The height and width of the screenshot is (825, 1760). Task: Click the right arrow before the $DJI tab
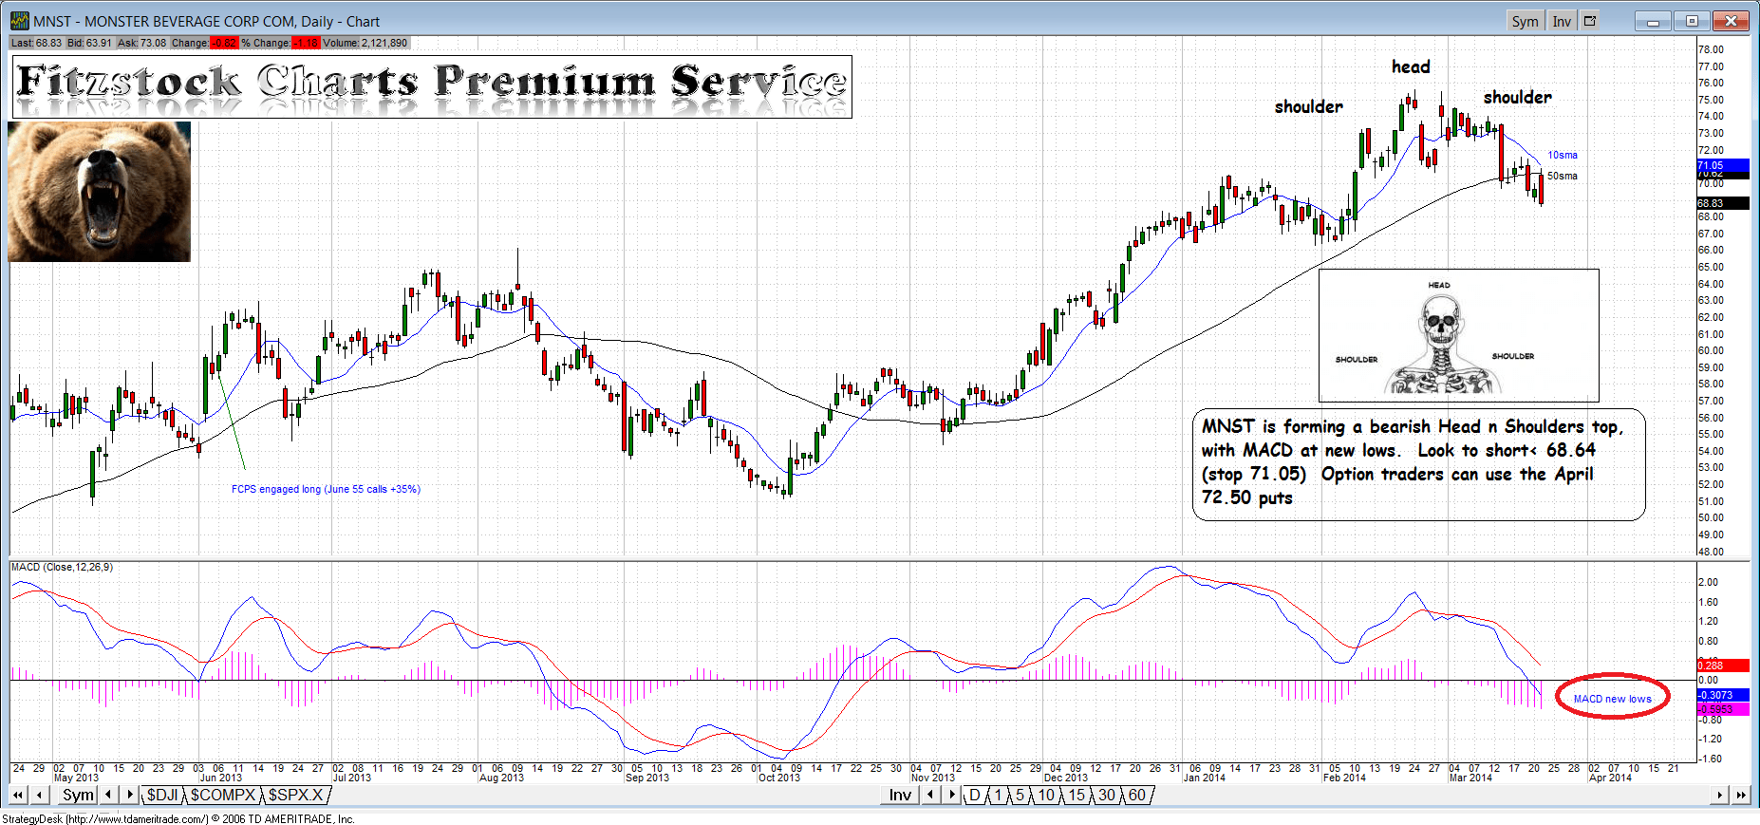[129, 795]
